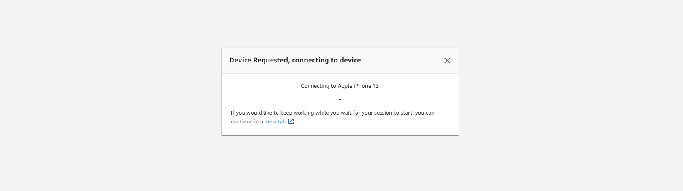Click the word iPhone in the status line
The height and width of the screenshot is (191, 683).
point(362,86)
